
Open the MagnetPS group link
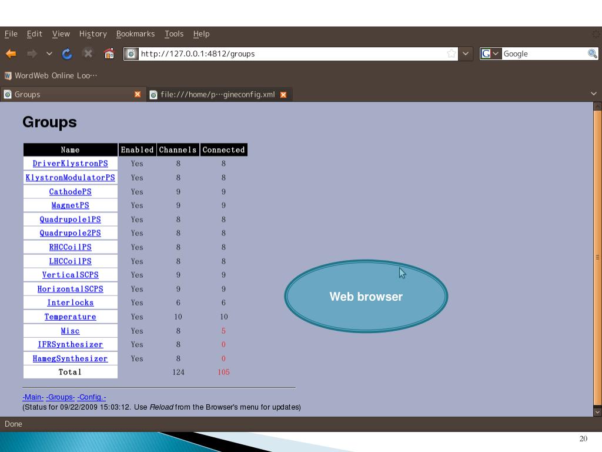click(71, 205)
